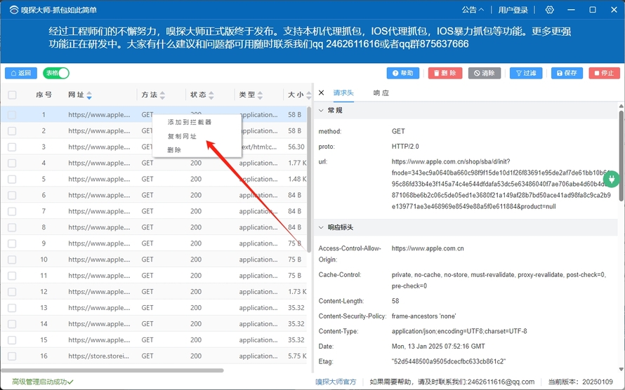Open settings gear in title bar
Screen dimensions: 625x390
click(x=549, y=10)
